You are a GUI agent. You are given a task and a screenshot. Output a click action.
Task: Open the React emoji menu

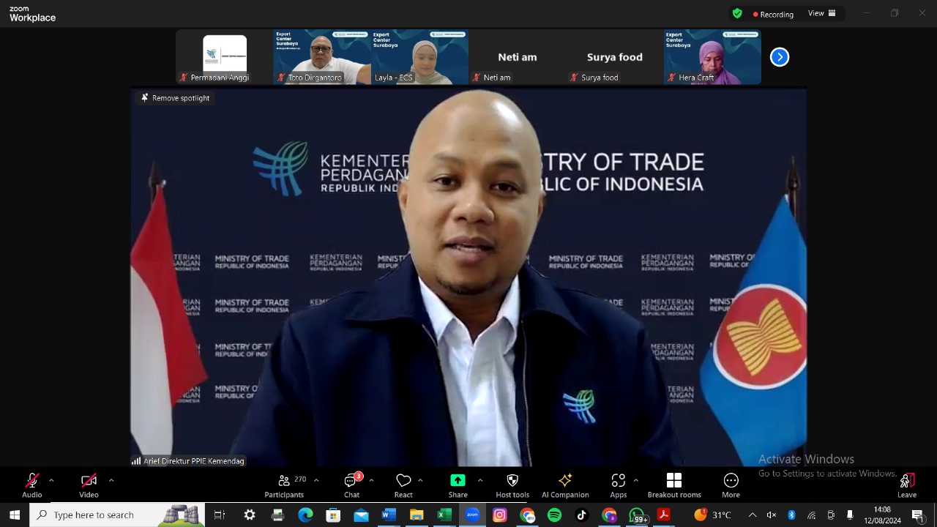tap(403, 485)
